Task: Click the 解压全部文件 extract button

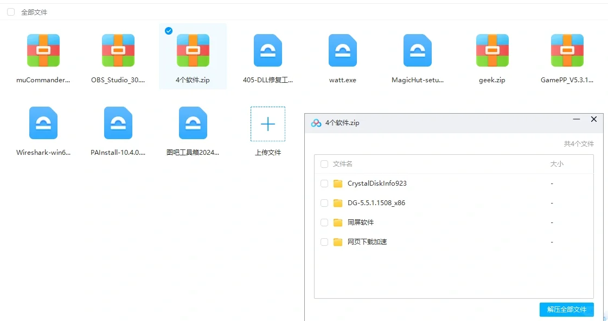Action: 566,309
